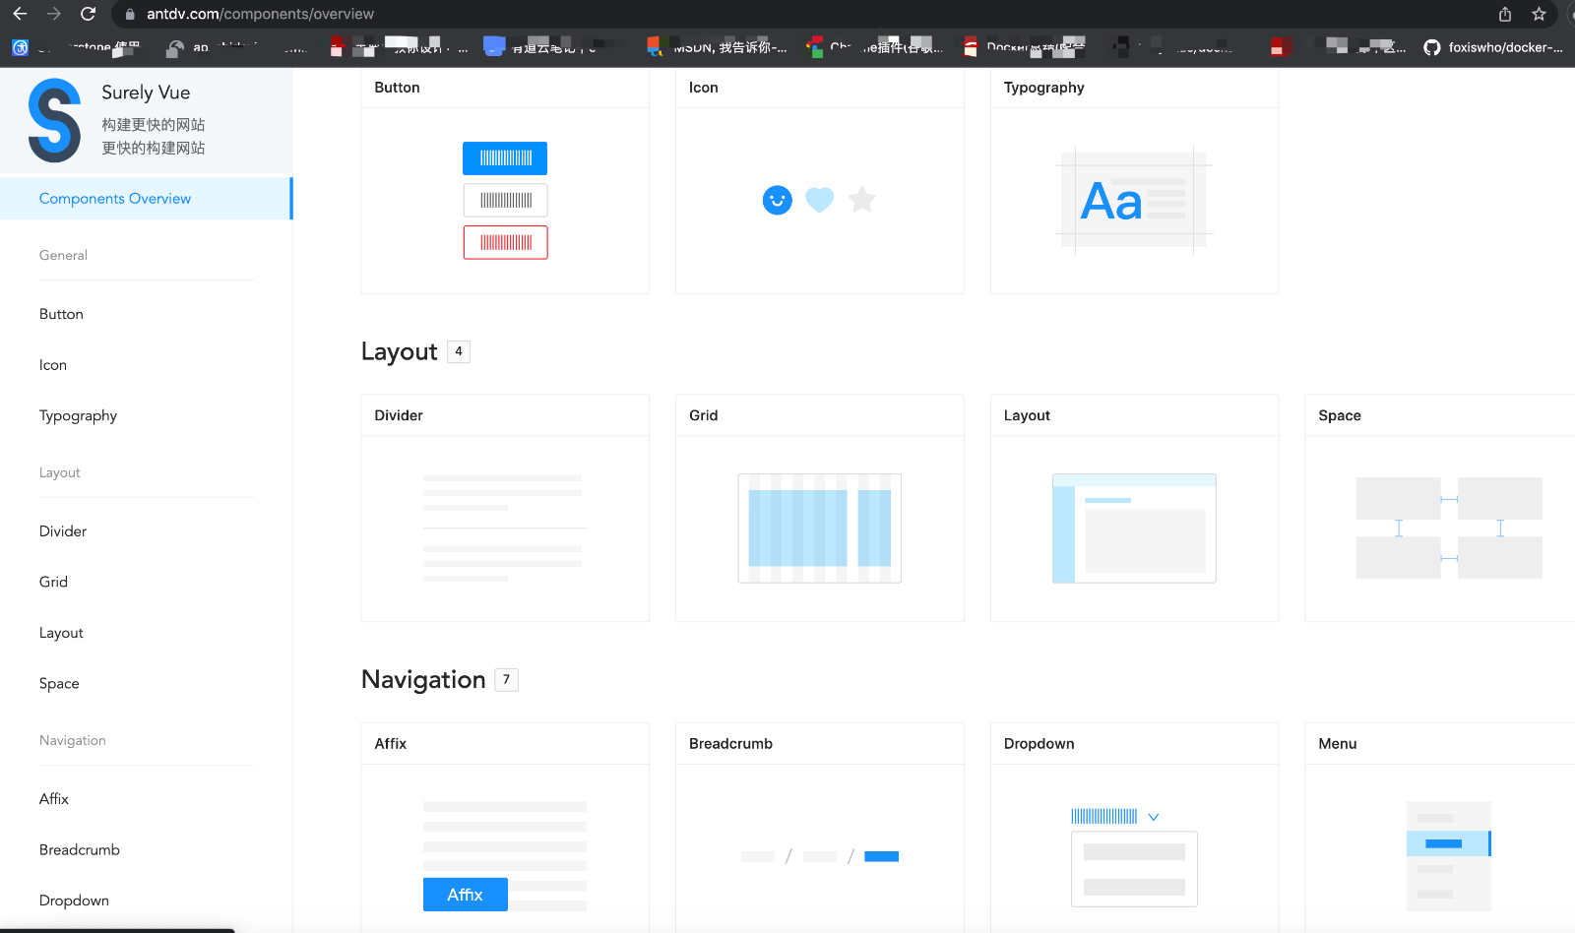Click the blue primary button illustration
1575x933 pixels.
pyautogui.click(x=505, y=158)
